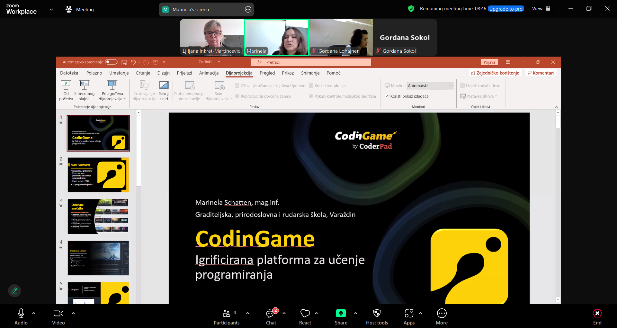Start slideshow Od početka
The height and width of the screenshot is (328, 617).
click(66, 90)
